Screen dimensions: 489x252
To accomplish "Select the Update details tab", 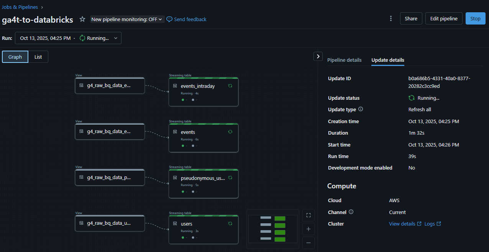I will tap(388, 60).
